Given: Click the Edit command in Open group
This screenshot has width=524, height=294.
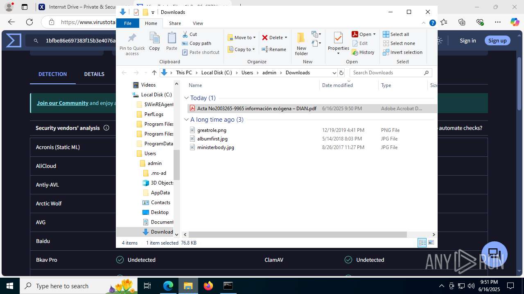Looking at the screenshot, I should 360,43.
